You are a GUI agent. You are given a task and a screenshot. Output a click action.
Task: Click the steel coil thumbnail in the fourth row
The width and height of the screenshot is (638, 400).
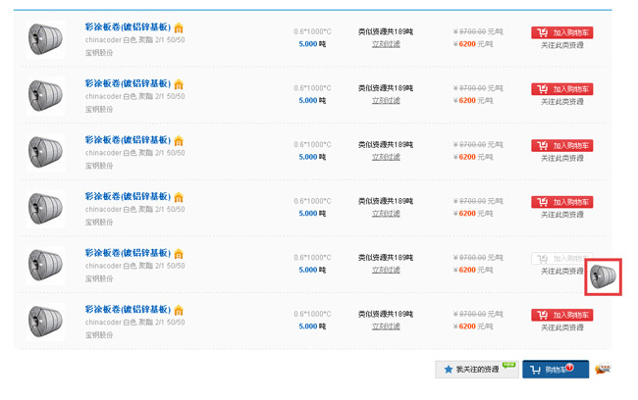pos(45,209)
